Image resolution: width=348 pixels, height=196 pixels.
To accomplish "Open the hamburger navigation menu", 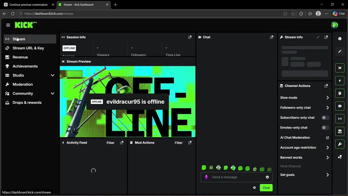I will tap(8, 25).
